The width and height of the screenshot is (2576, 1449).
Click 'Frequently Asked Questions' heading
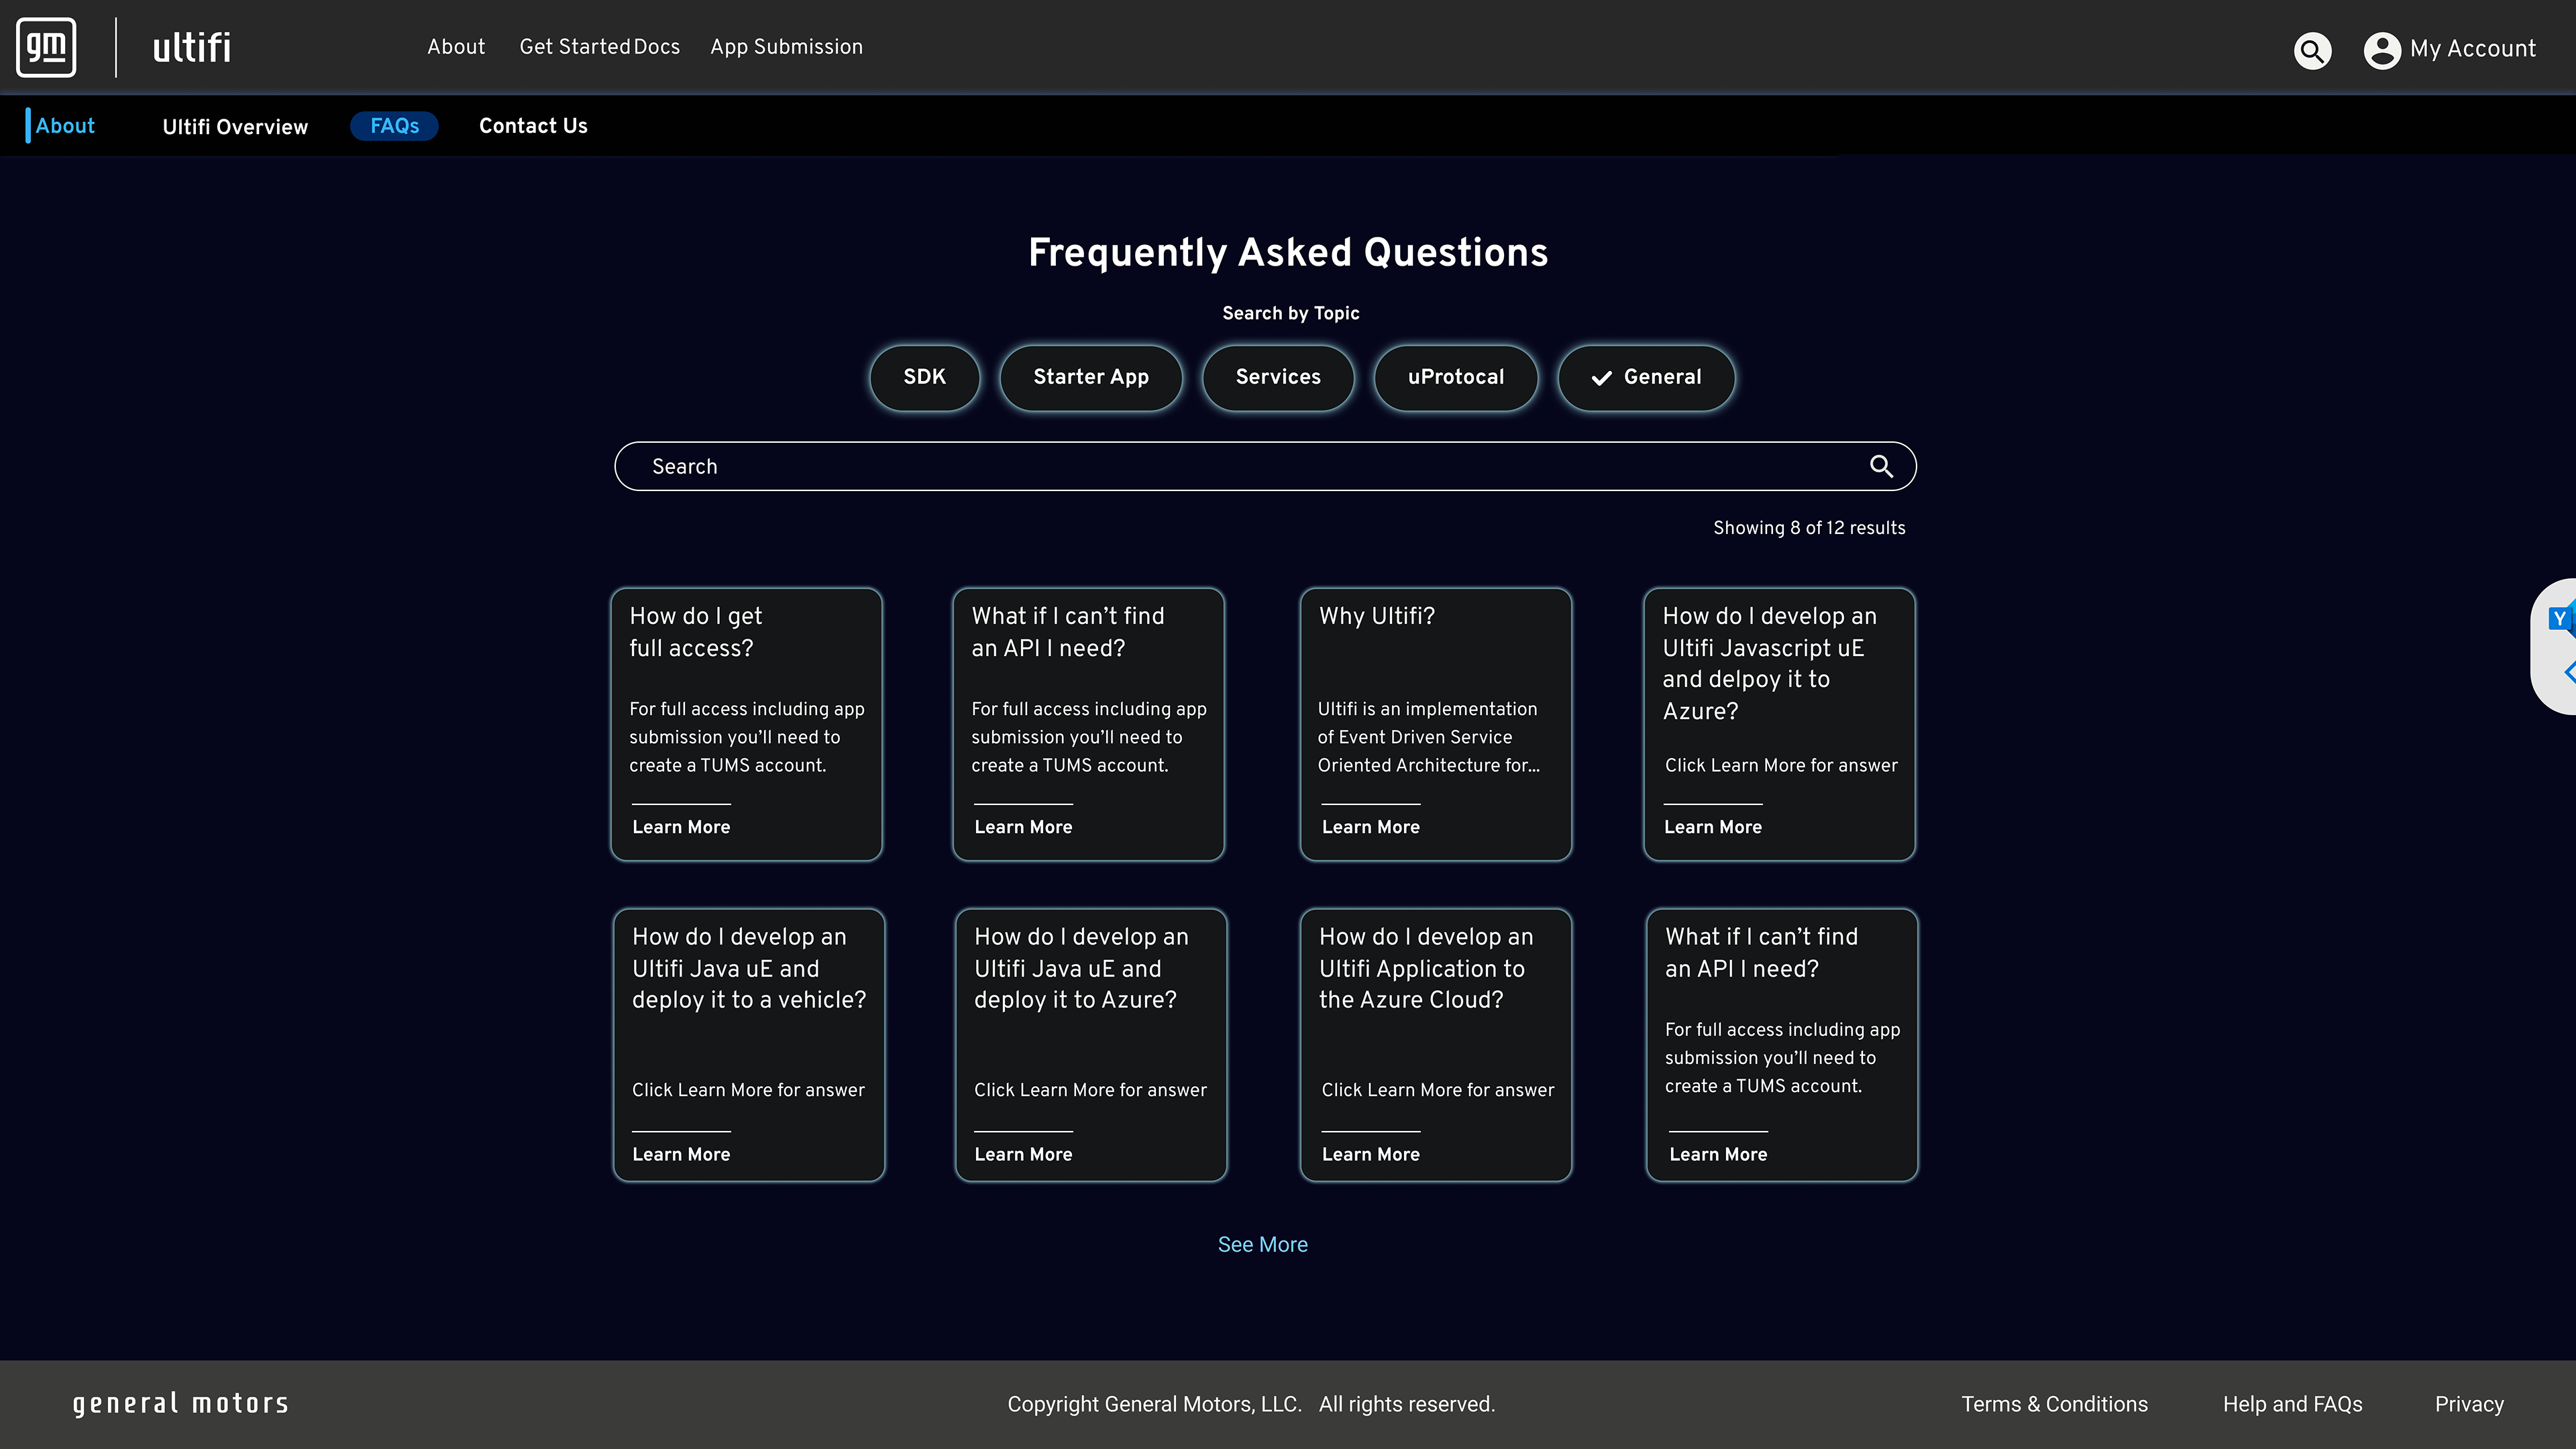coord(1288,252)
